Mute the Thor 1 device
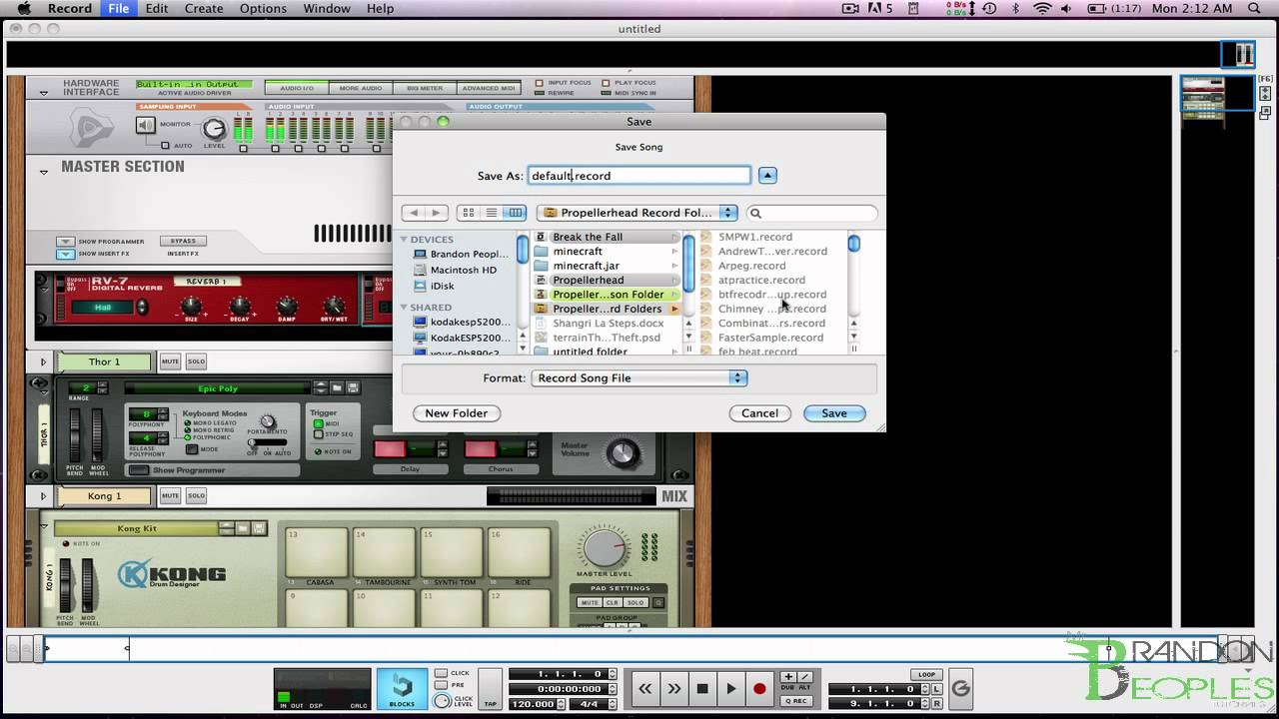The height and width of the screenshot is (719, 1279). pos(170,361)
